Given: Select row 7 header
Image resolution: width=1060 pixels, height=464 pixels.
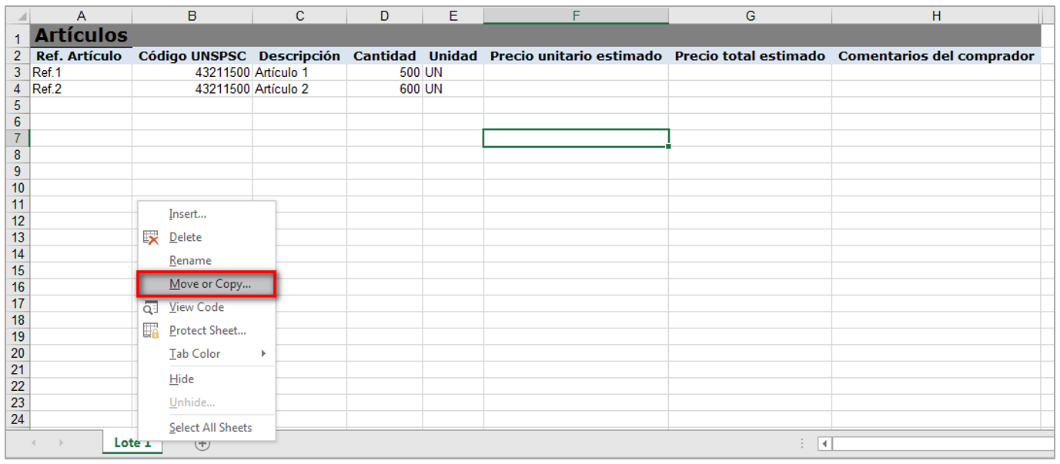Looking at the screenshot, I should click(x=18, y=139).
